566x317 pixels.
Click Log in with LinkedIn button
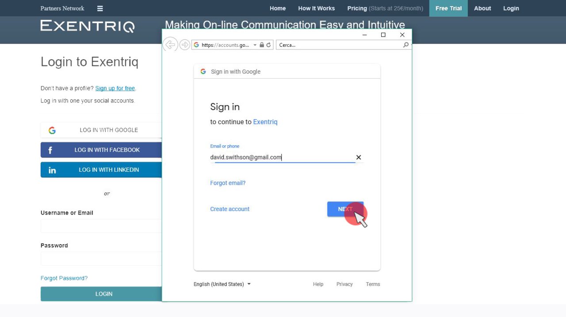(101, 170)
